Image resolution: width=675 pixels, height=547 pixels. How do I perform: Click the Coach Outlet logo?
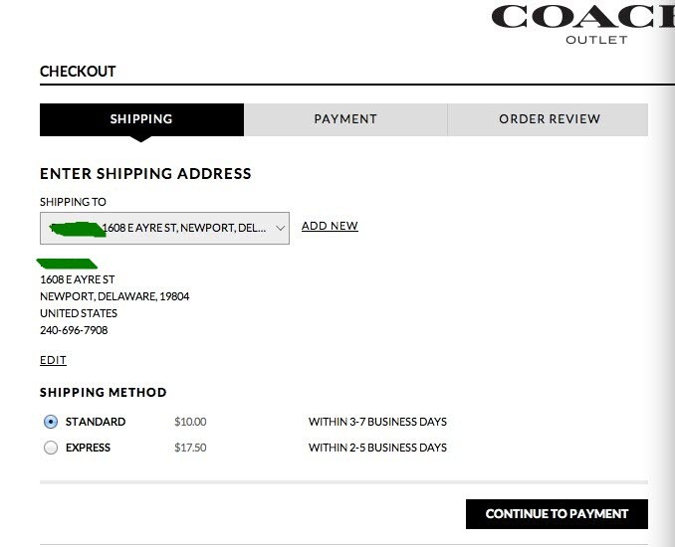(582, 23)
